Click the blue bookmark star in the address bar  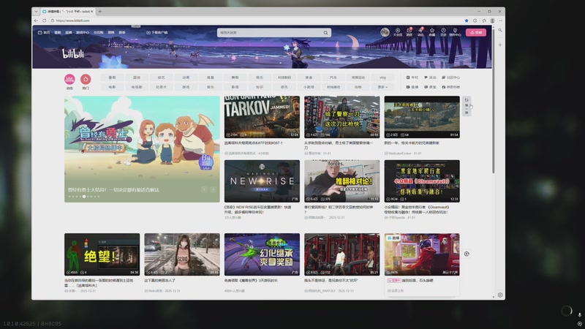coord(467,20)
